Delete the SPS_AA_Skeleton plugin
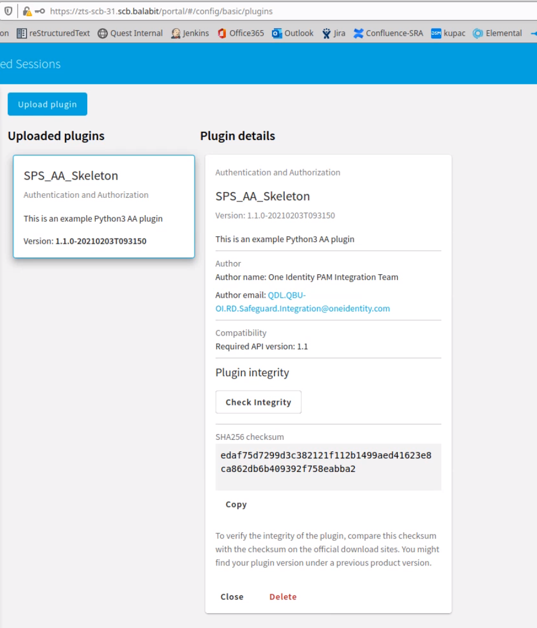Viewport: 537px width, 628px height. pos(283,597)
